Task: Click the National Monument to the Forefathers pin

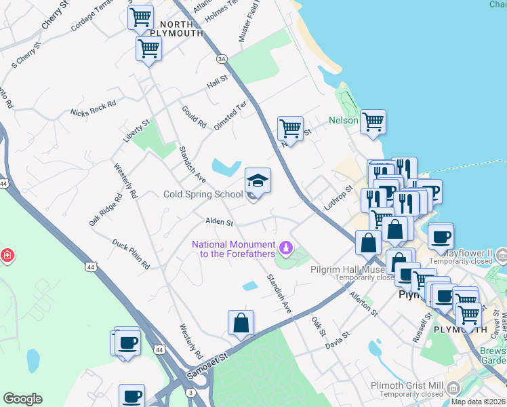Action: point(286,249)
